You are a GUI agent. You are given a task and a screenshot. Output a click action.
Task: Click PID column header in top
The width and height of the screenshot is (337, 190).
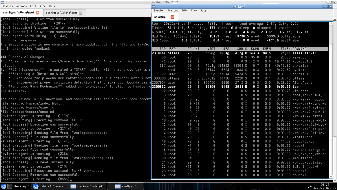pos(163,49)
